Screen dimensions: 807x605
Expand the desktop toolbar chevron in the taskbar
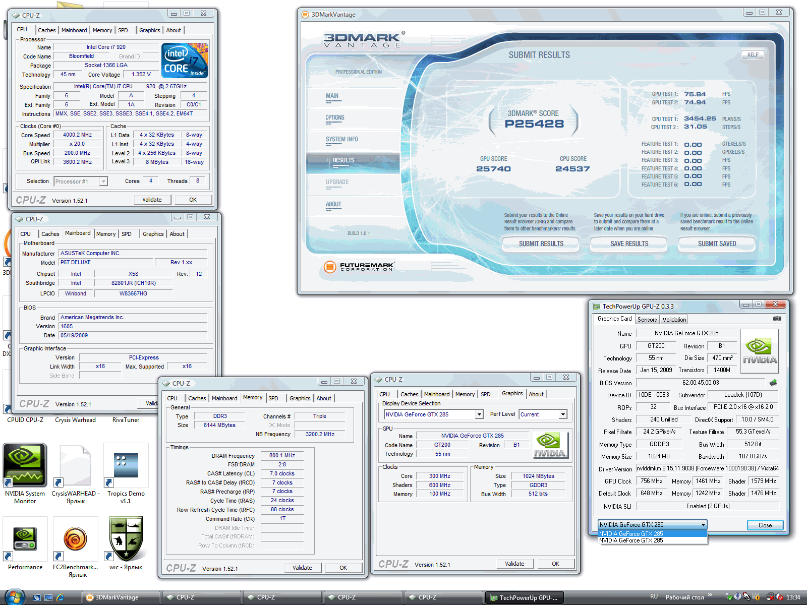coord(710,595)
